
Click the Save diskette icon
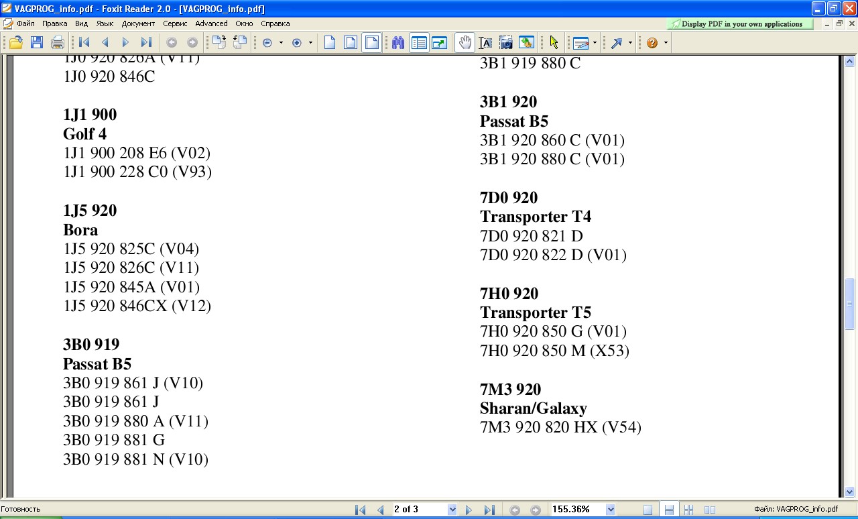click(37, 42)
